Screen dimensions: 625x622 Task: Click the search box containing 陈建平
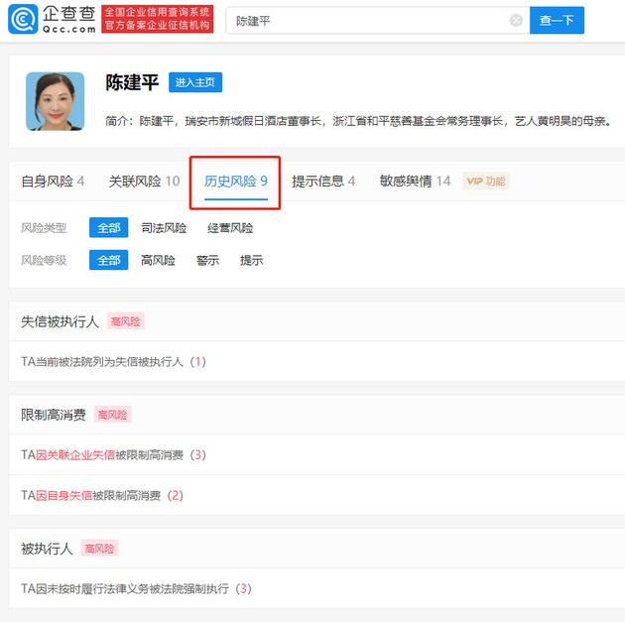[x=367, y=21]
